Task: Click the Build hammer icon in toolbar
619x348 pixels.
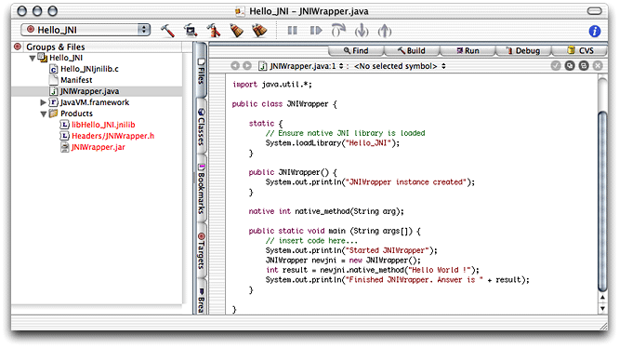Action: pyautogui.click(x=167, y=31)
